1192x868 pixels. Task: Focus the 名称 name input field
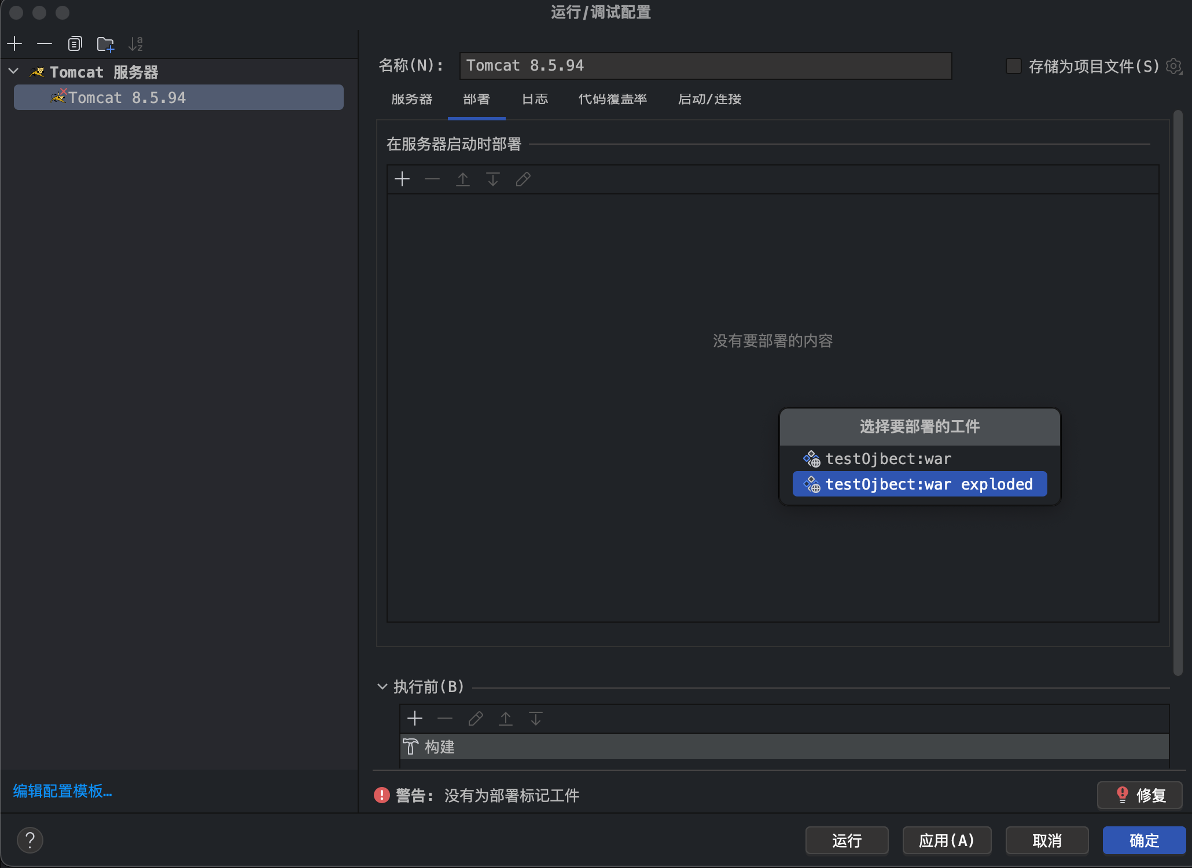[x=705, y=65]
